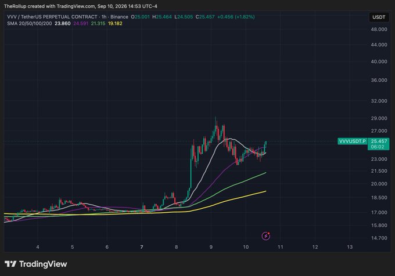The height and width of the screenshot is (276, 395).
Task: Click date 4 on the time axis
Action: (x=38, y=247)
